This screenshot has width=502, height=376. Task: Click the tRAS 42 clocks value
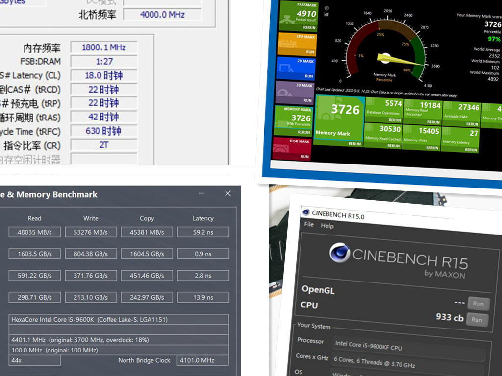[104, 117]
